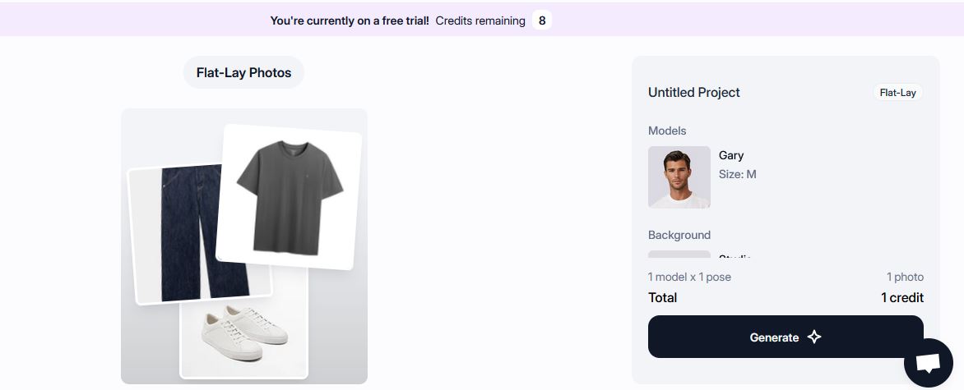Click the credits remaining number 8

click(541, 21)
